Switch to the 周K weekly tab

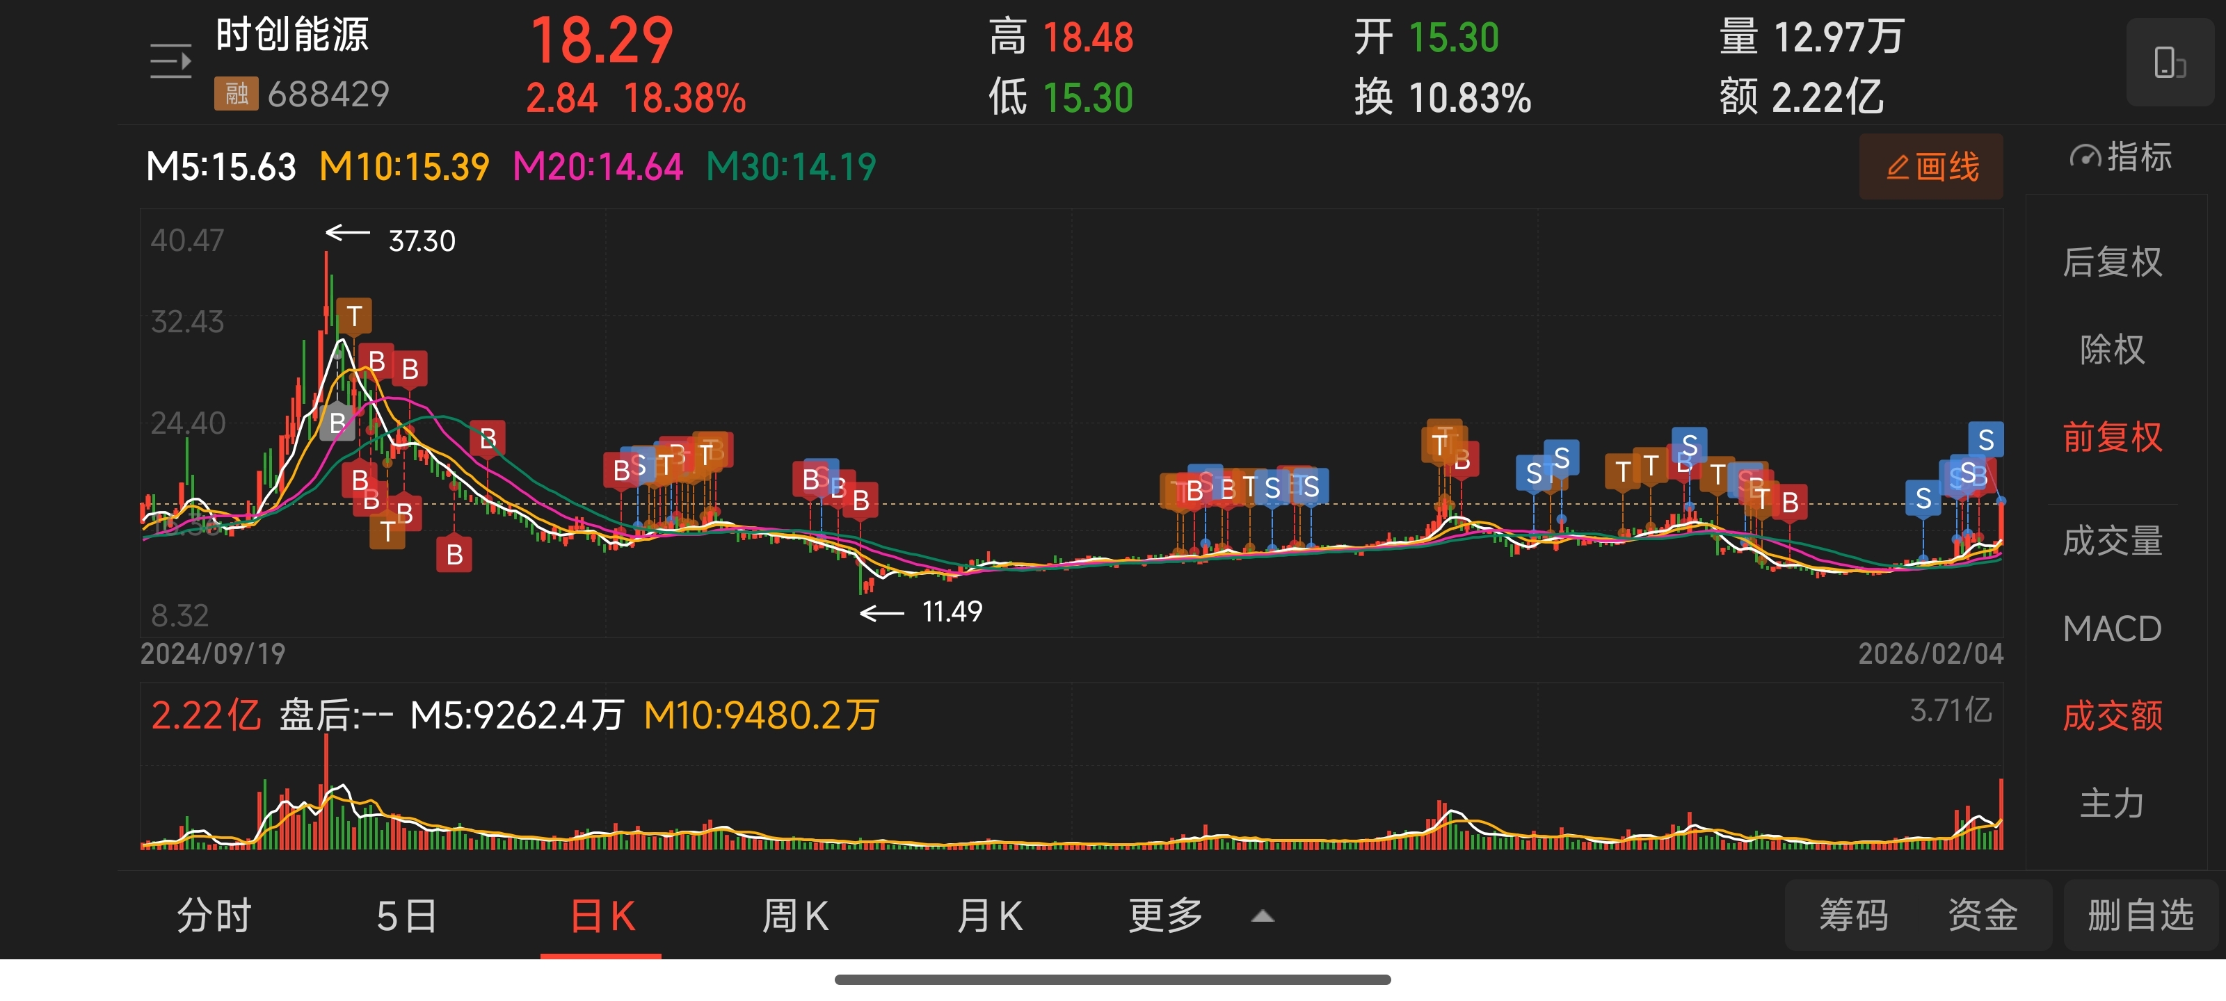(795, 915)
